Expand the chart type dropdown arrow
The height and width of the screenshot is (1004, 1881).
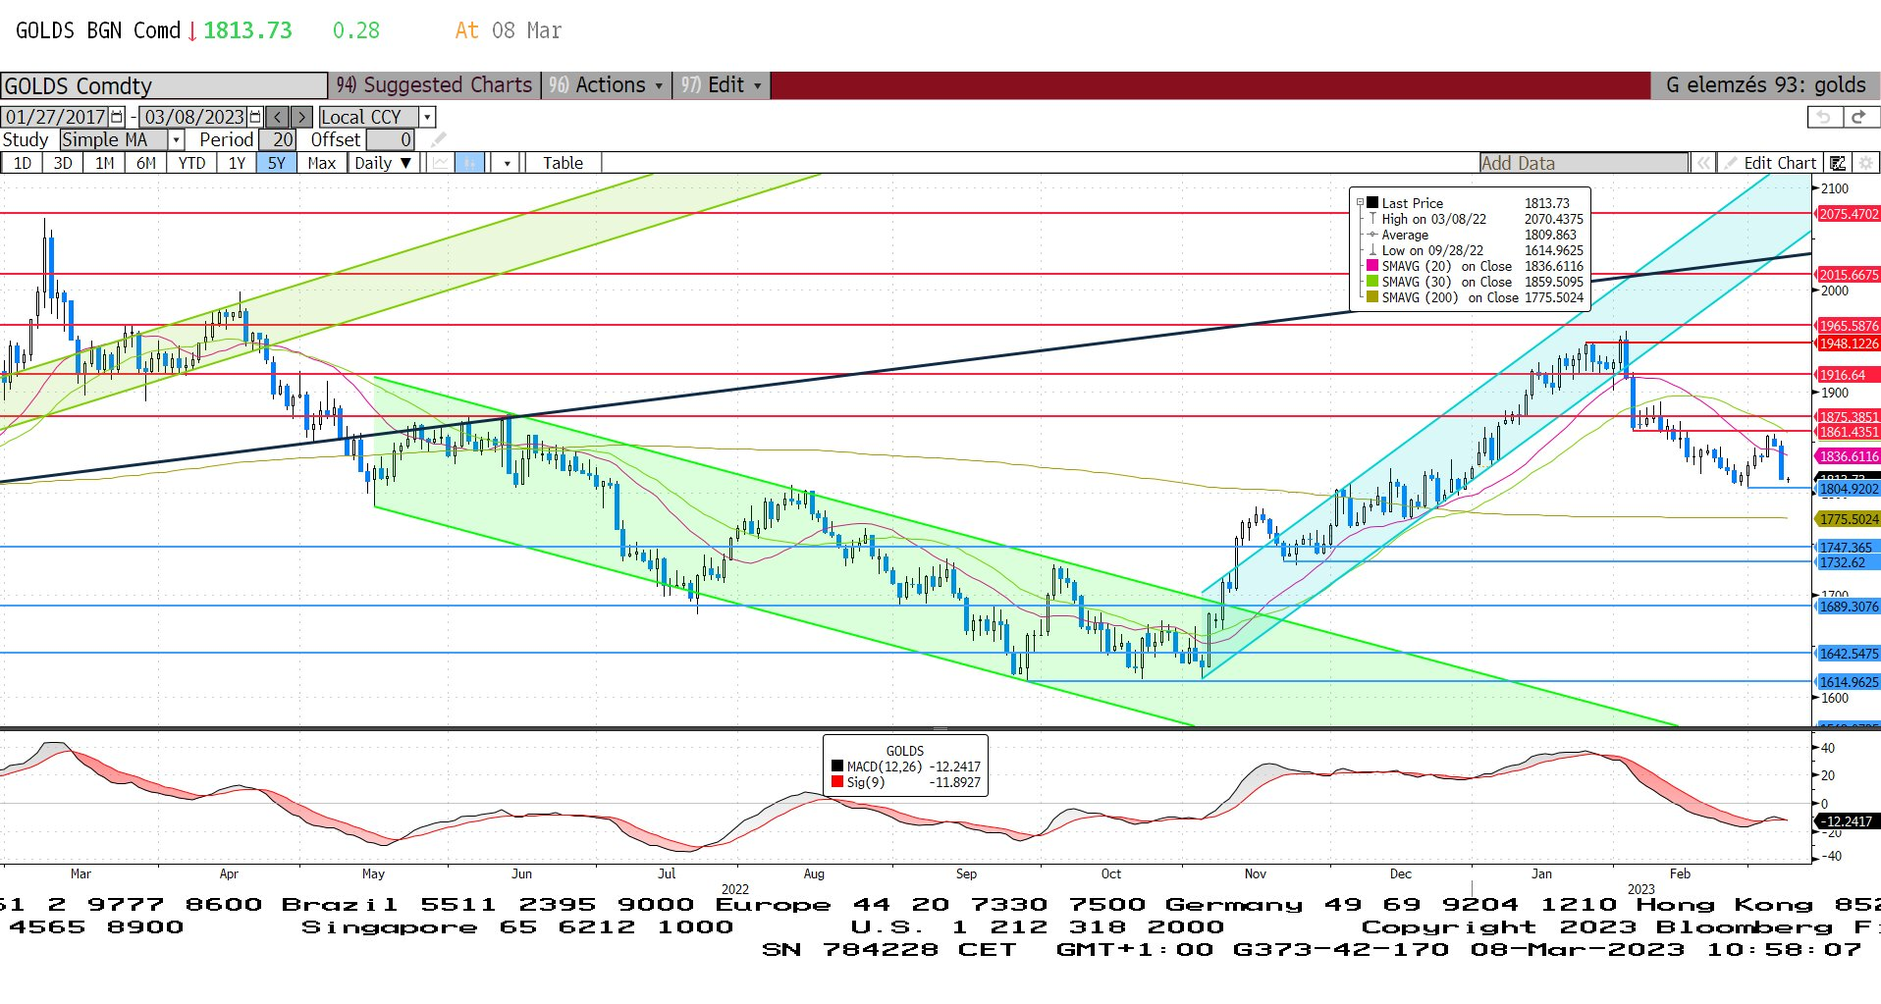507,163
